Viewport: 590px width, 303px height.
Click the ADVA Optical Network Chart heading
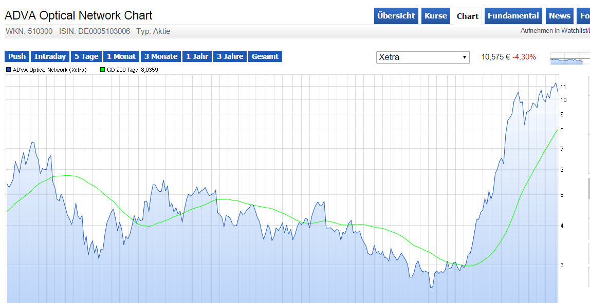point(78,15)
